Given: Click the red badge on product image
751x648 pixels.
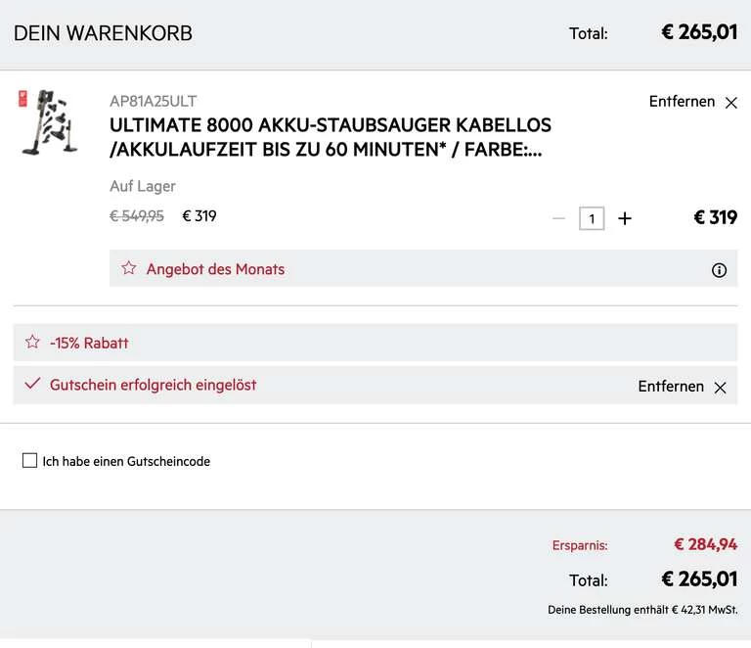Looking at the screenshot, I should coord(22,98).
